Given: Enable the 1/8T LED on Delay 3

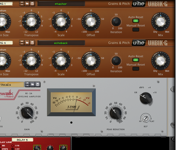Looking at the screenshot, I should pos(13,149).
